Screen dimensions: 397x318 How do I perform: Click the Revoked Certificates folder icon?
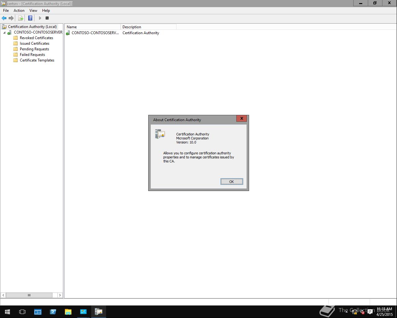[x=16, y=38]
